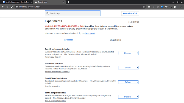Image resolution: width=184 pixels, height=103 pixels.
Task: Click the #disable-accelerated-2d-canvas link
Action: point(57,72)
